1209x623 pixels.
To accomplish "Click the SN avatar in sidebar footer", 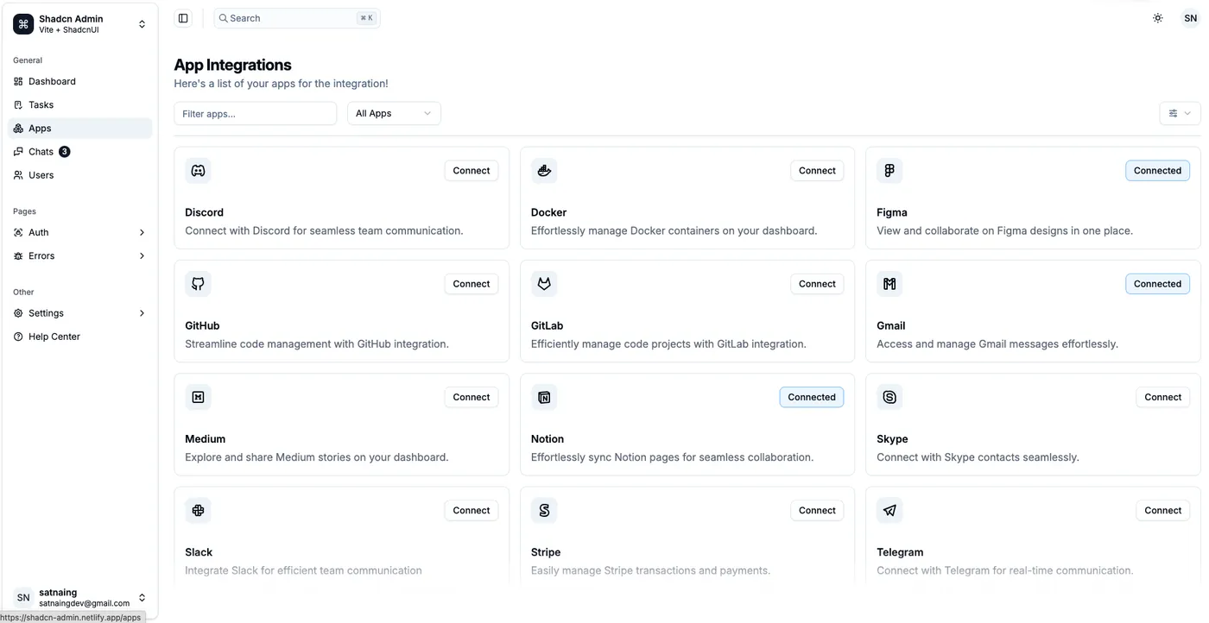I will click(23, 598).
